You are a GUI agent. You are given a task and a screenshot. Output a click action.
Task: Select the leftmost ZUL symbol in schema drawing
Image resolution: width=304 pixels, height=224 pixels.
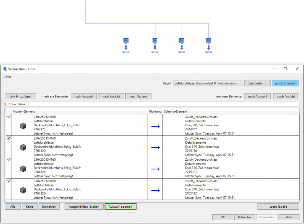click(126, 41)
